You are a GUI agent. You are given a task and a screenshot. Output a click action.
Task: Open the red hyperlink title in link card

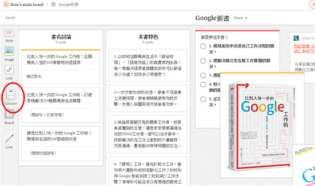304,49
